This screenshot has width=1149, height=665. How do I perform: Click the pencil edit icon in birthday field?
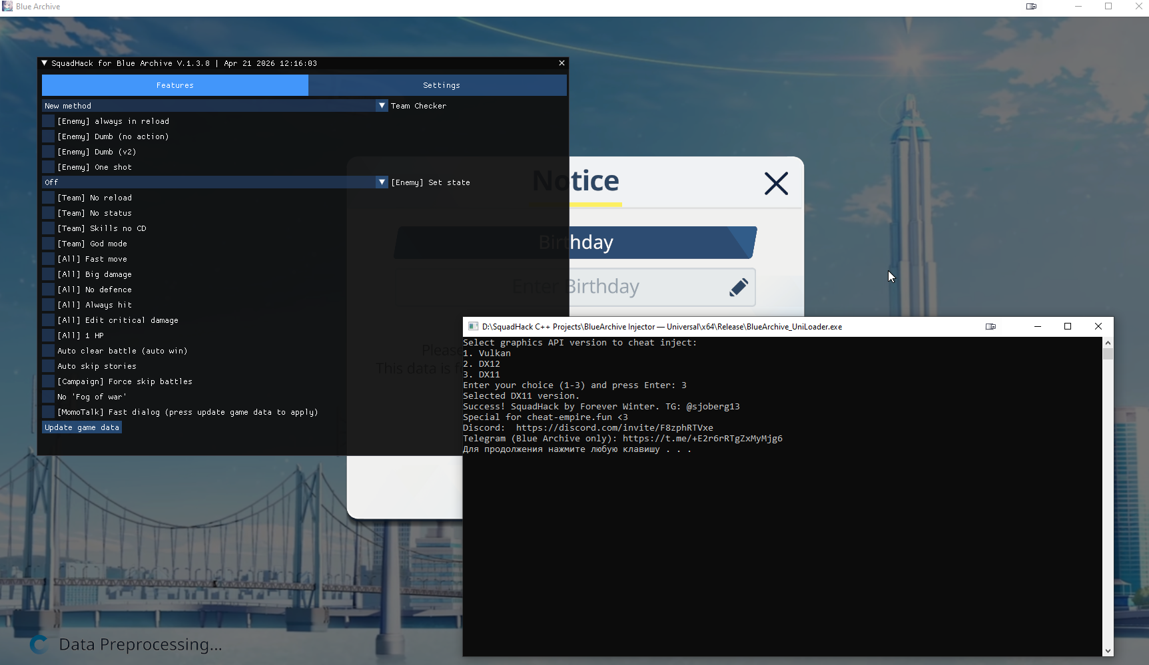coord(739,288)
